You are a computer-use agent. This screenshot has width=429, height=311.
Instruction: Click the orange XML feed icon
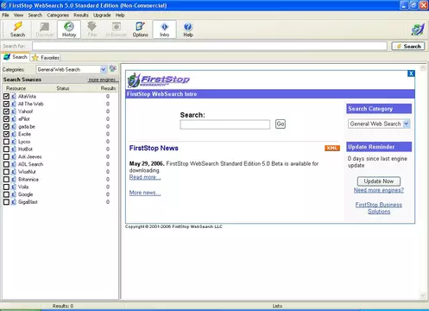pos(332,148)
